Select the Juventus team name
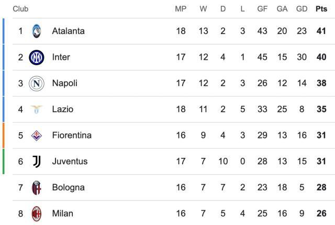The width and height of the screenshot is (335, 225). click(x=70, y=161)
